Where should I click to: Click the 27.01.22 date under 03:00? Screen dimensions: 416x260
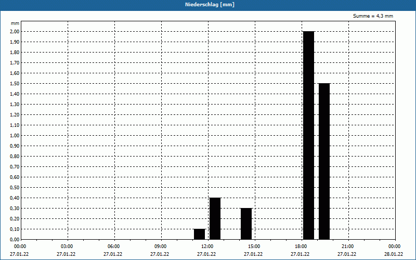(66, 254)
